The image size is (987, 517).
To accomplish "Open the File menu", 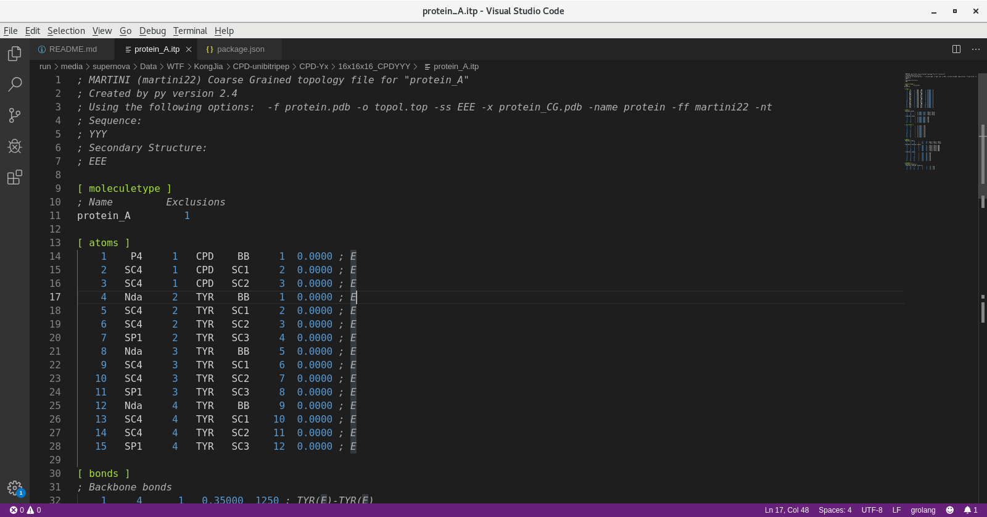I will coord(10,31).
